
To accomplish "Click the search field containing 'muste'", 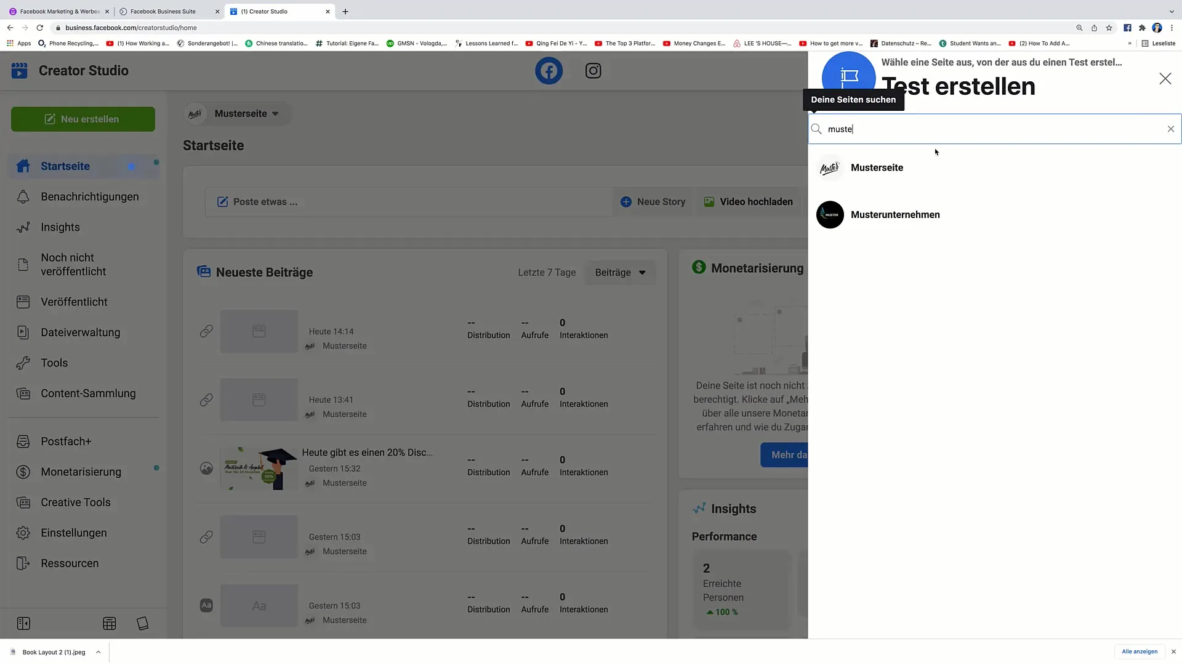I will [994, 129].
